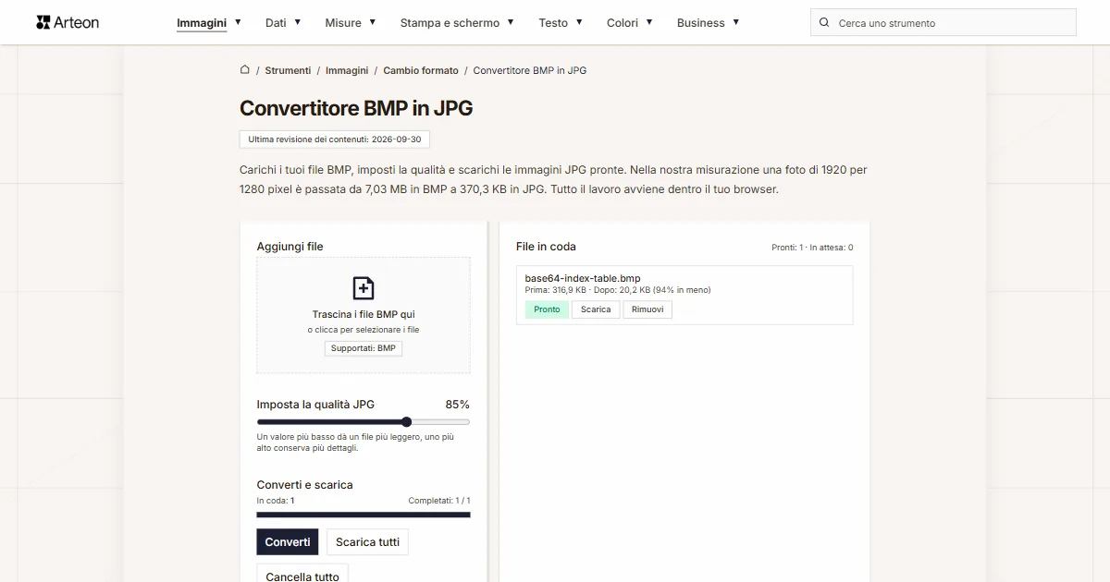Click Rimuovi for base64-index-table.bmp
The image size is (1110, 582).
(647, 309)
